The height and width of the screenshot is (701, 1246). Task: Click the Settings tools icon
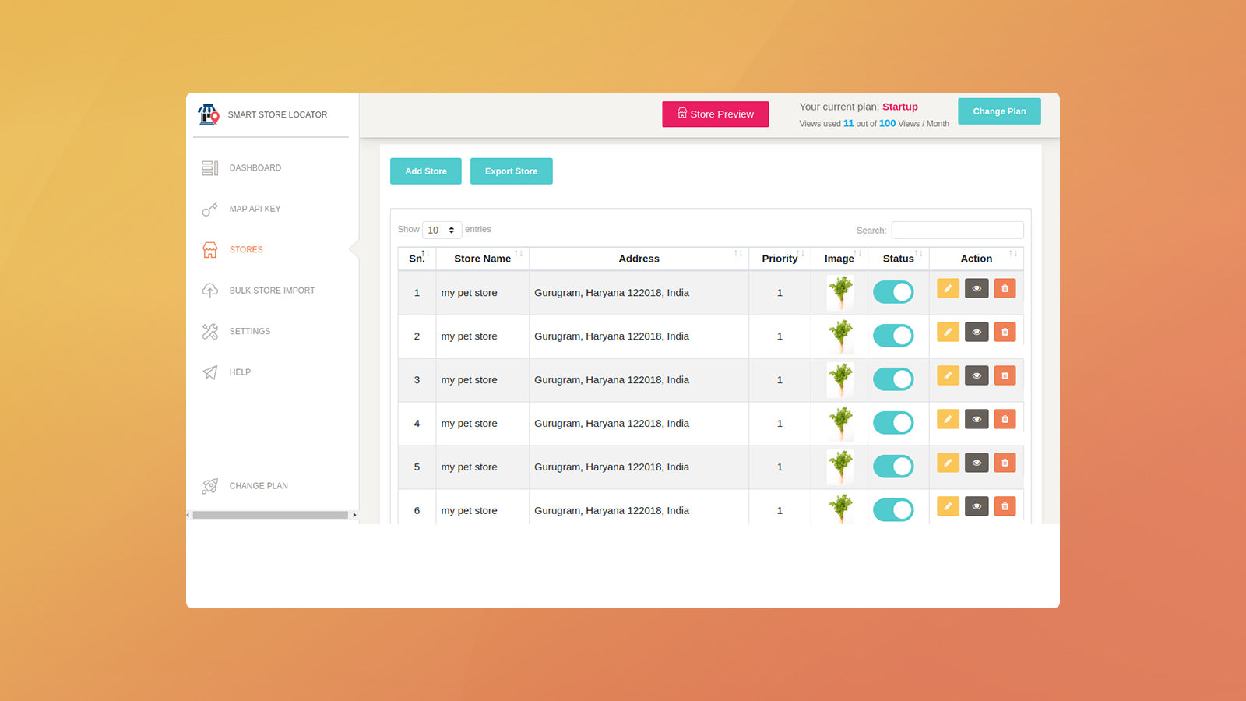click(209, 331)
